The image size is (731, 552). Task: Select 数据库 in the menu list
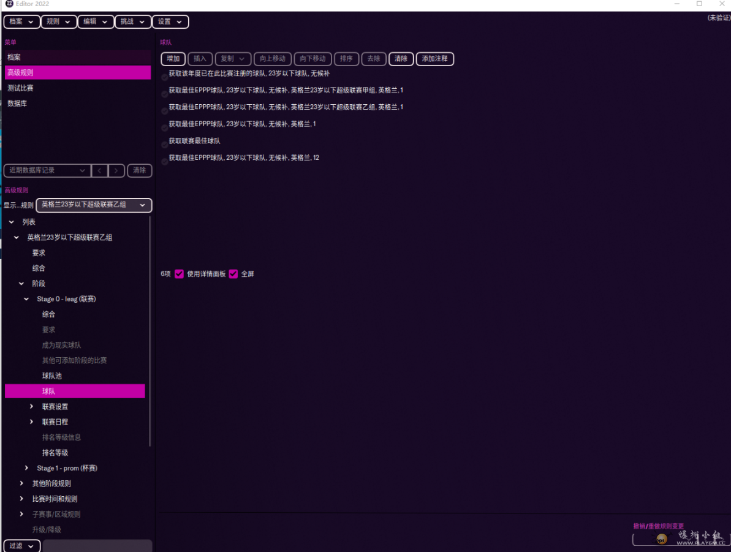(78, 104)
